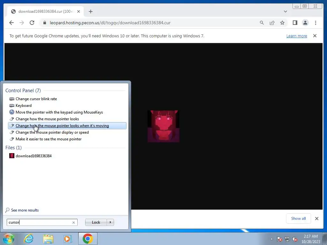The height and width of the screenshot is (245, 327).
Task: Expand the tab search chevron in Chrome
Action: click(285, 11)
